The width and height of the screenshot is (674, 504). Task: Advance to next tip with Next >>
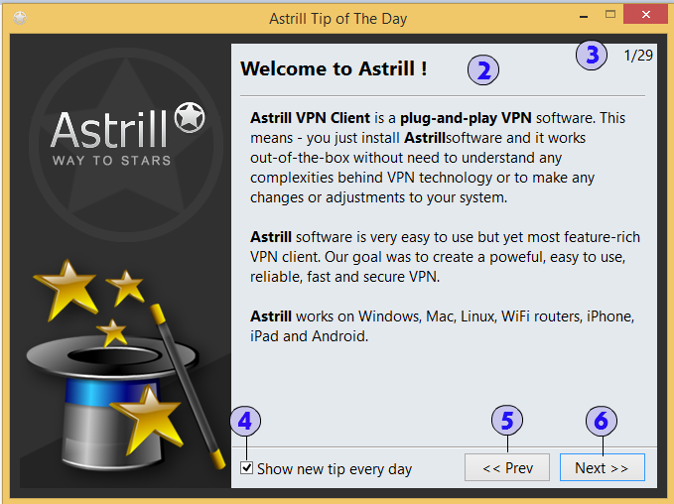point(602,467)
